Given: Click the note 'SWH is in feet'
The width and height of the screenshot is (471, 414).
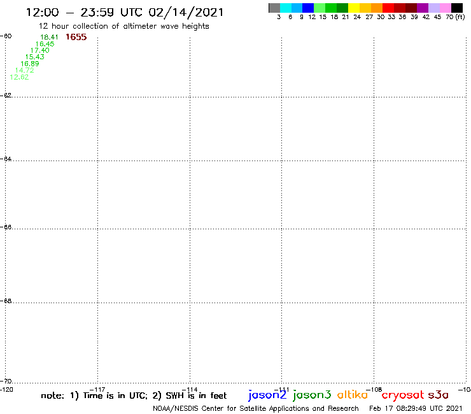Looking at the screenshot, I should pyautogui.click(x=196, y=396).
